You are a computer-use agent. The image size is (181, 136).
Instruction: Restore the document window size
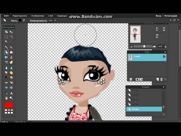(x=174, y=20)
